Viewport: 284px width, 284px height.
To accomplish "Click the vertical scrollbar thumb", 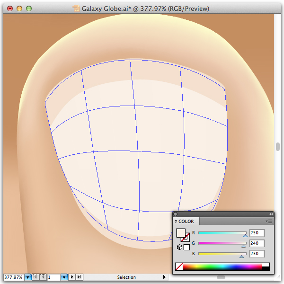I will click(x=278, y=147).
